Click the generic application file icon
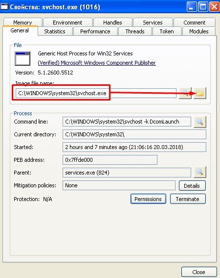The image size is (220, 278). click(x=22, y=58)
